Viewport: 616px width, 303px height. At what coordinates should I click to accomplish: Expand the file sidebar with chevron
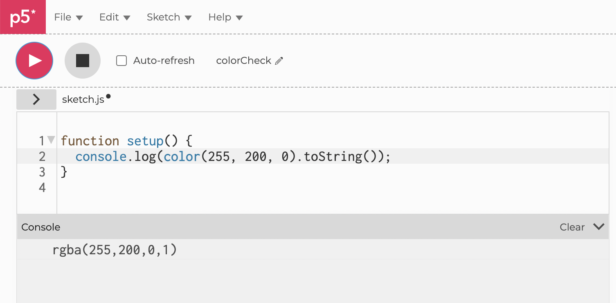pos(36,99)
